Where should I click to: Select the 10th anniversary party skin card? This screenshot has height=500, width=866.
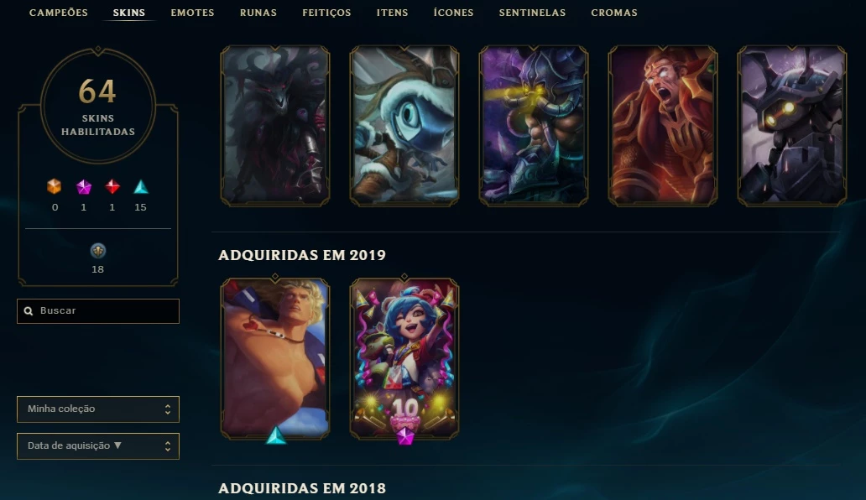click(404, 359)
